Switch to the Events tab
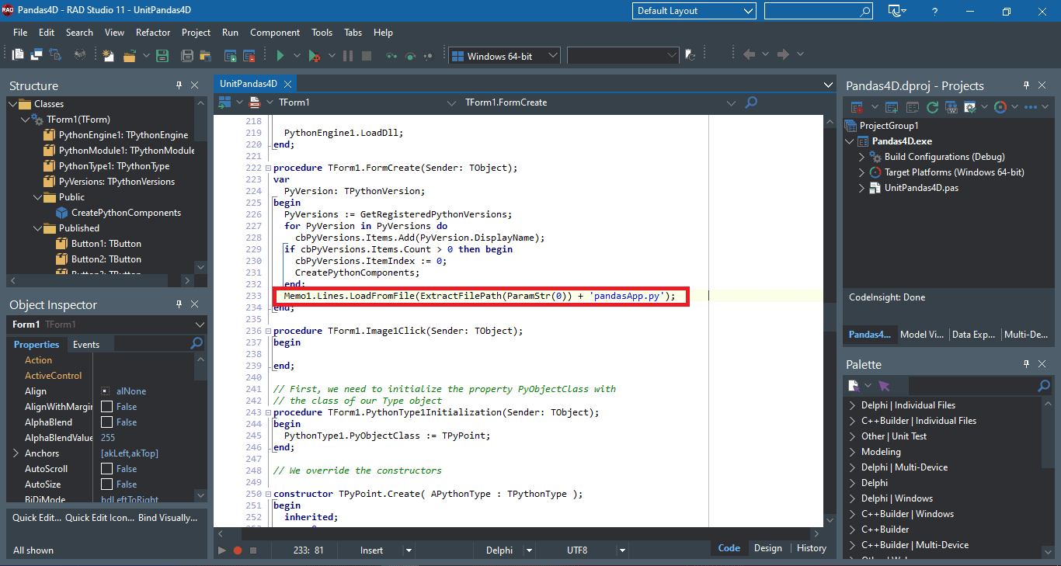The height and width of the screenshot is (566, 1061). point(86,344)
